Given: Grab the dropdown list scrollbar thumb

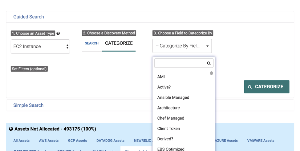Looking at the screenshot, I should 211,73.
